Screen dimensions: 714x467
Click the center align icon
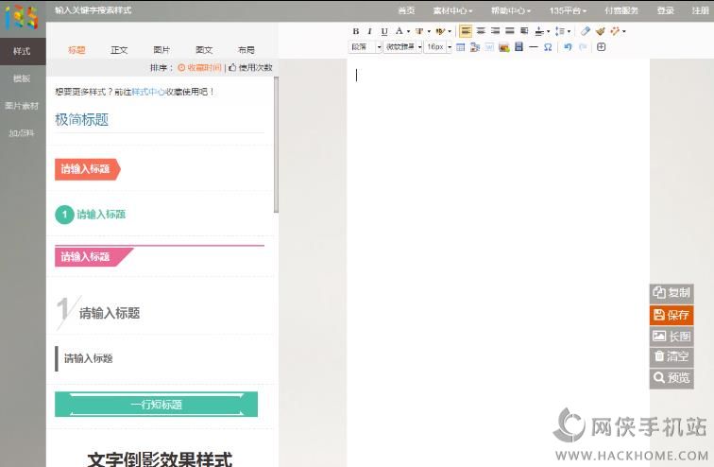481,31
